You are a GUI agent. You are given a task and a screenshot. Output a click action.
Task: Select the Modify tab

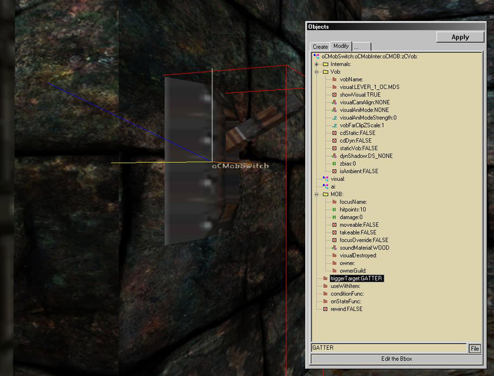pyautogui.click(x=341, y=46)
